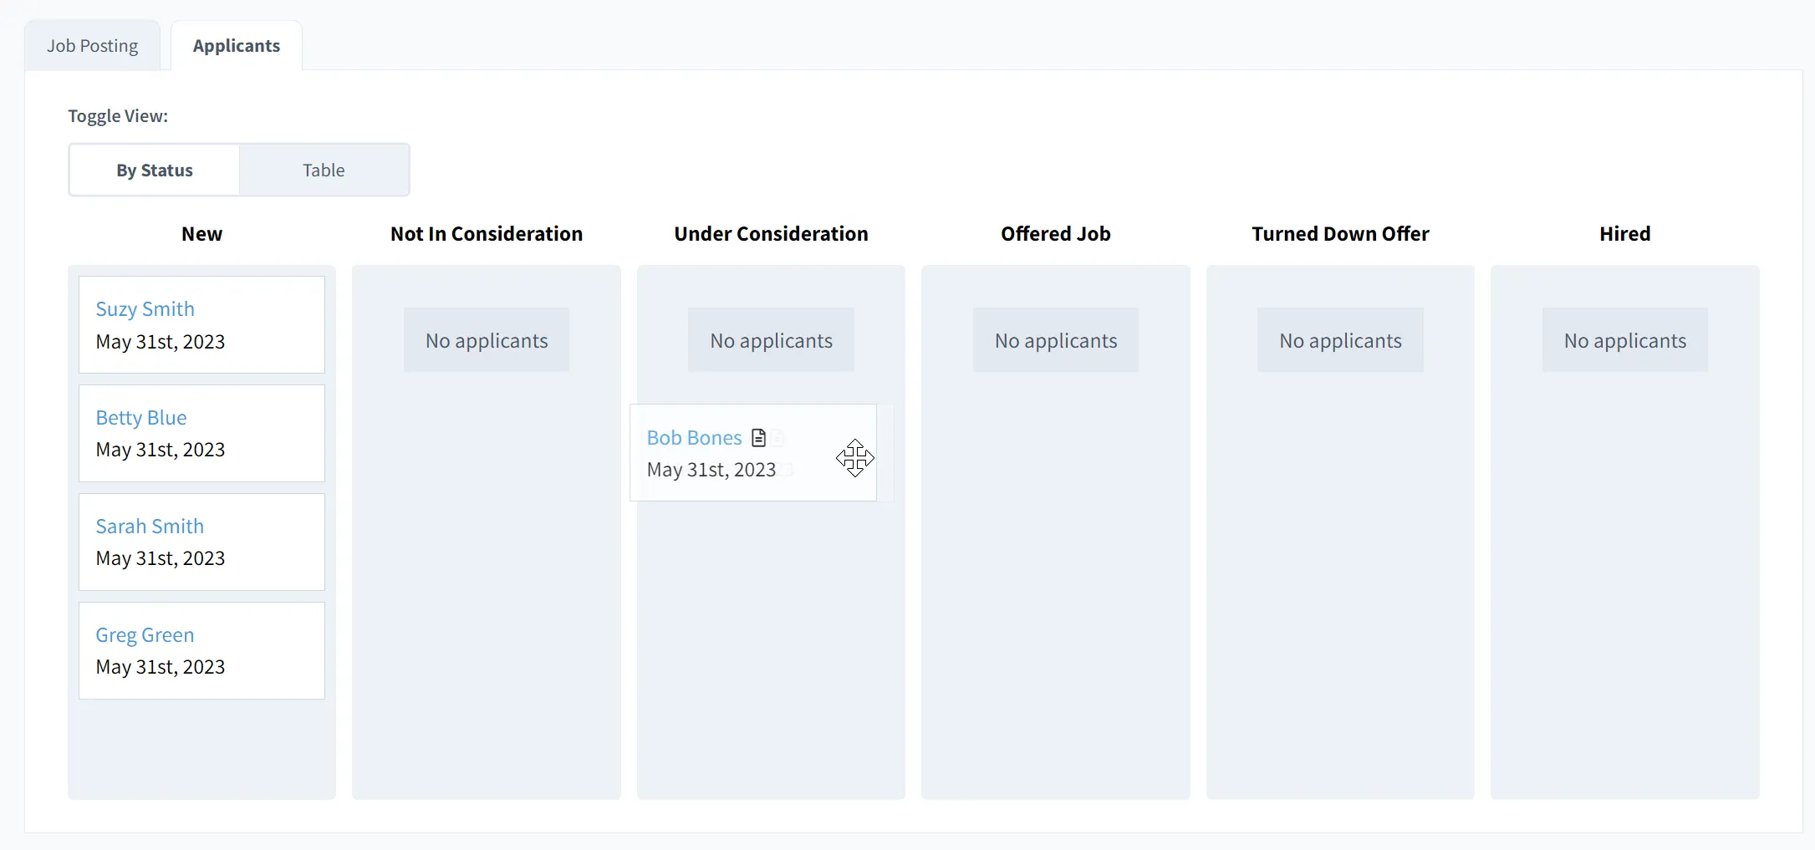
Task: Open Greg Green's applicant profile
Action: pos(145,634)
